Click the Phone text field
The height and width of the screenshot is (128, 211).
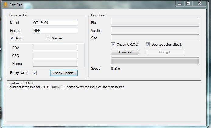pyautogui.click(x=55, y=64)
